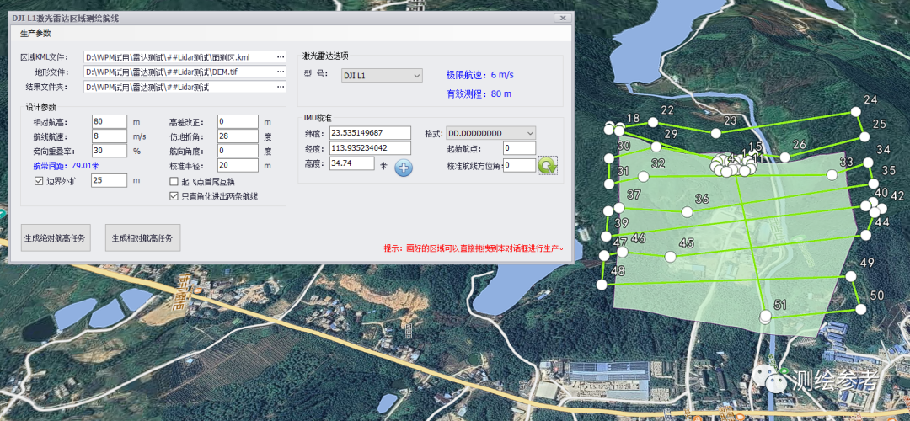Image resolution: width=910 pixels, height=421 pixels.
Task: Click the green rotate icon beside 校准航线方位角
Action: tap(548, 165)
